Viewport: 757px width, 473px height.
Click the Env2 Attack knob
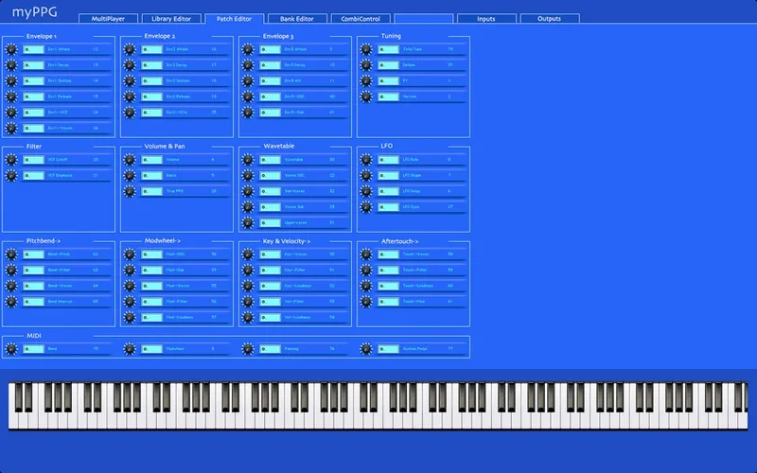(x=130, y=49)
